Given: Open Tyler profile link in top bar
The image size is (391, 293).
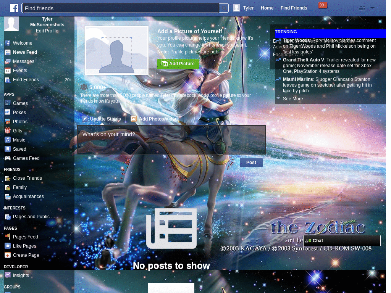Looking at the screenshot, I should point(248,8).
